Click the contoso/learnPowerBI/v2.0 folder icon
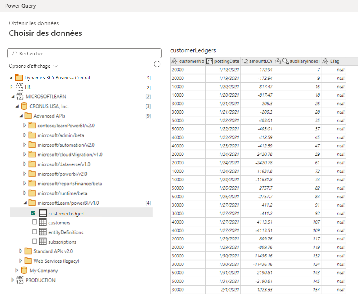The image size is (358, 294). click(32, 126)
